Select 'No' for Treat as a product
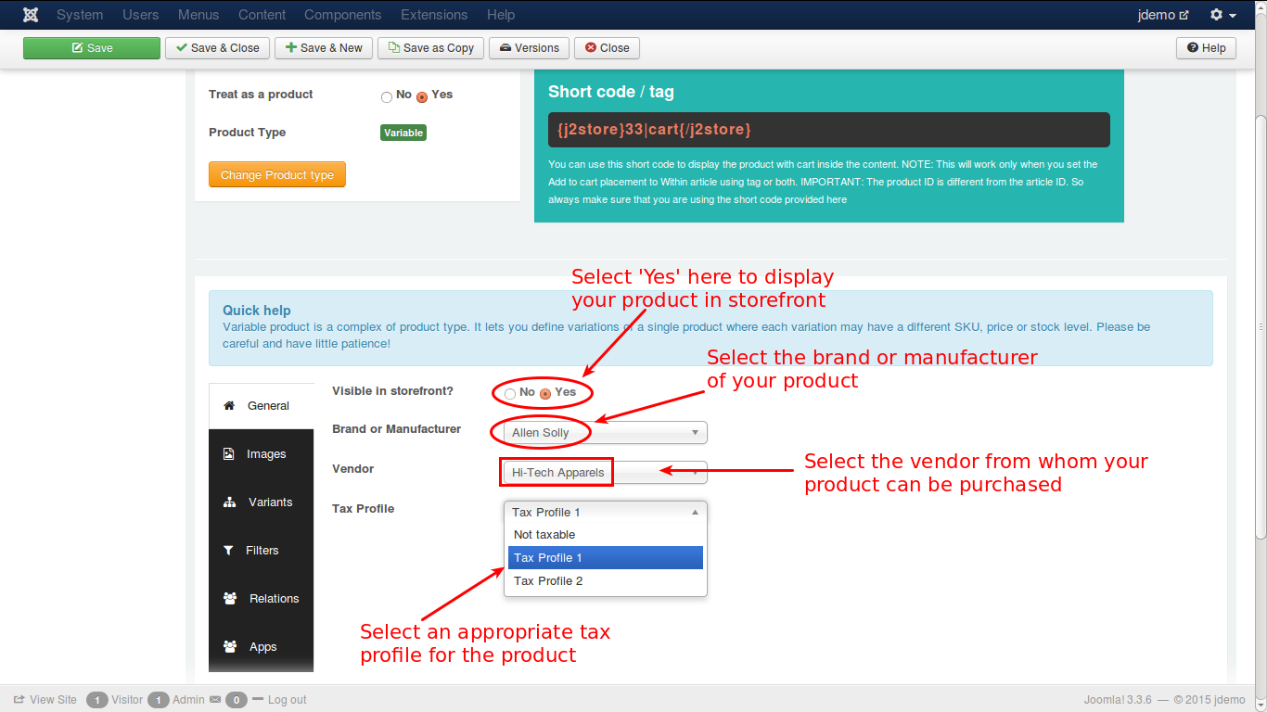 (x=387, y=96)
